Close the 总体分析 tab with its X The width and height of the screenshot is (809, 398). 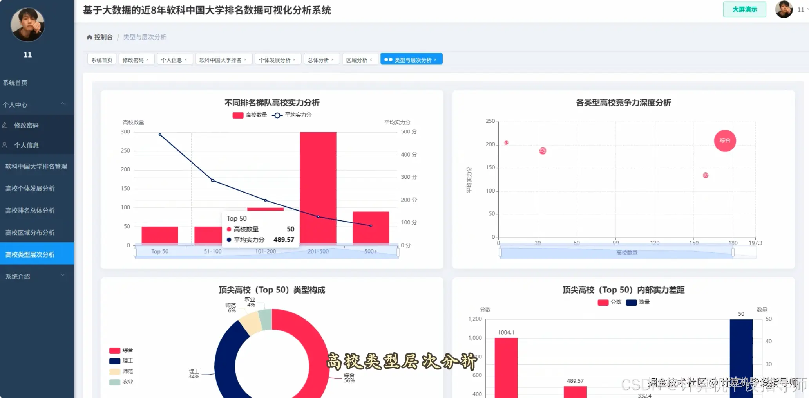(333, 59)
